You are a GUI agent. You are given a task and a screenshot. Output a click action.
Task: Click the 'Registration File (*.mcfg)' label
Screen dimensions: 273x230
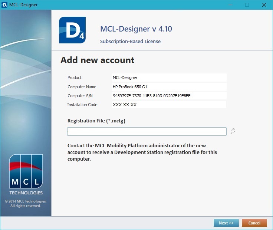tap(96, 121)
